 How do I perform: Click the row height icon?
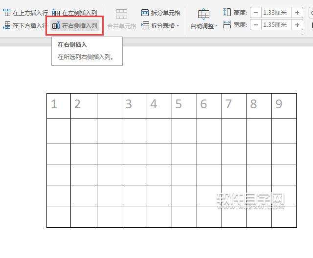[227, 12]
